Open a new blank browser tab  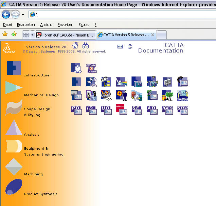[x=162, y=35]
